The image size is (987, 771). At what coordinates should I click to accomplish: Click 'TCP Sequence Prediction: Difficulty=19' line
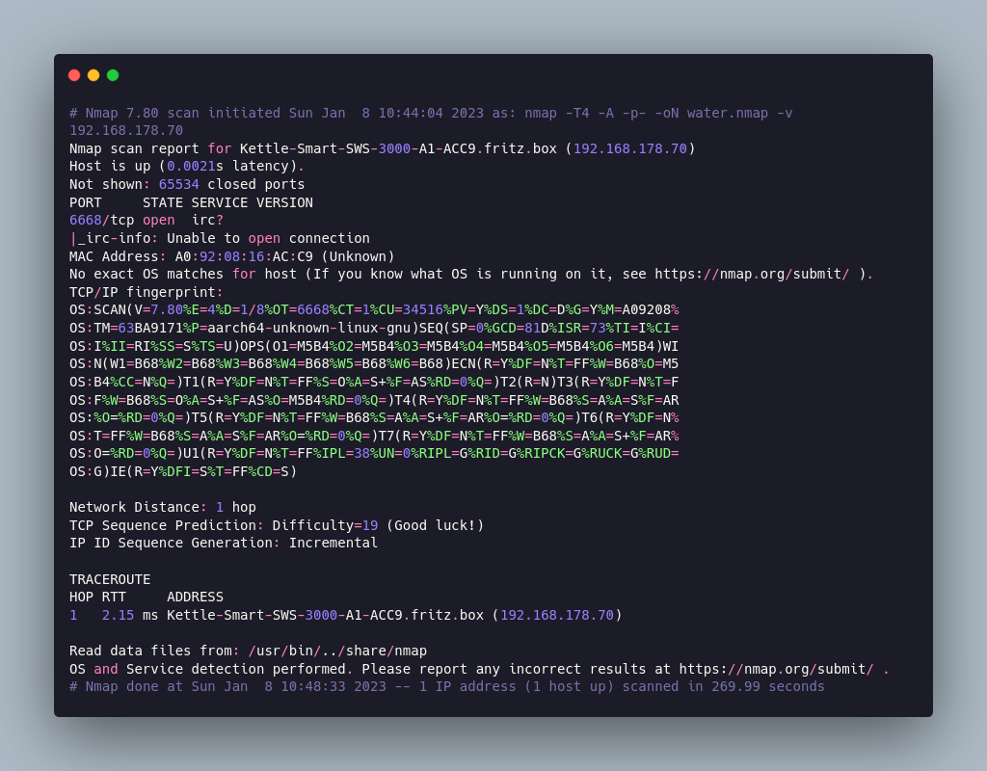click(277, 525)
